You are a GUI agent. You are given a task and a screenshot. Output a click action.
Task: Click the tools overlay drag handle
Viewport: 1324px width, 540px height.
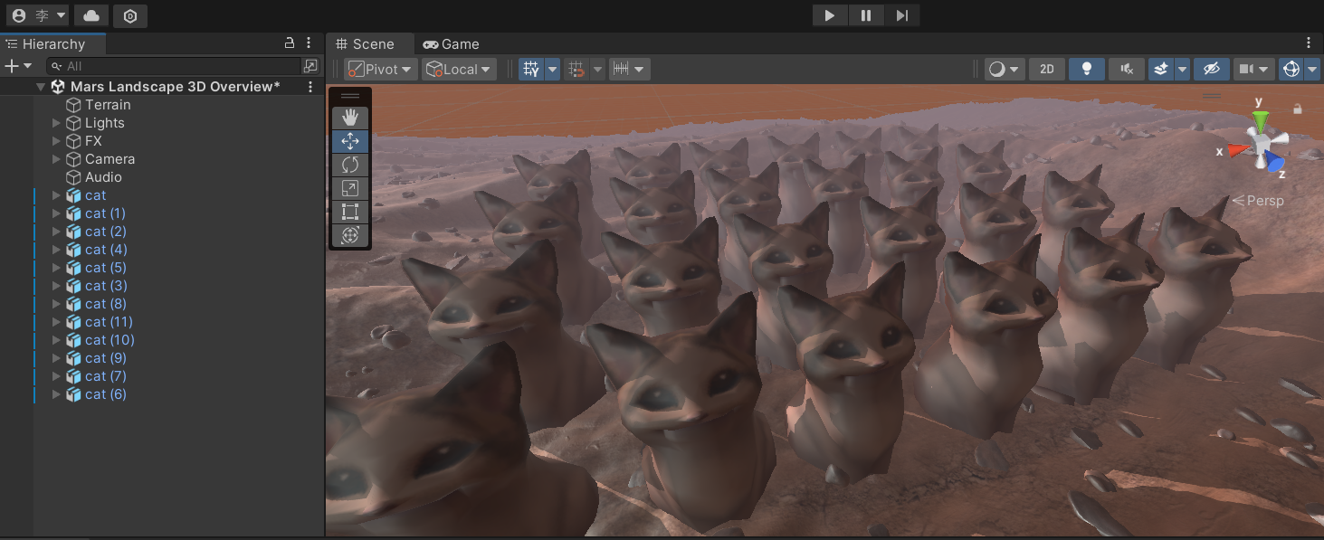coord(350,96)
